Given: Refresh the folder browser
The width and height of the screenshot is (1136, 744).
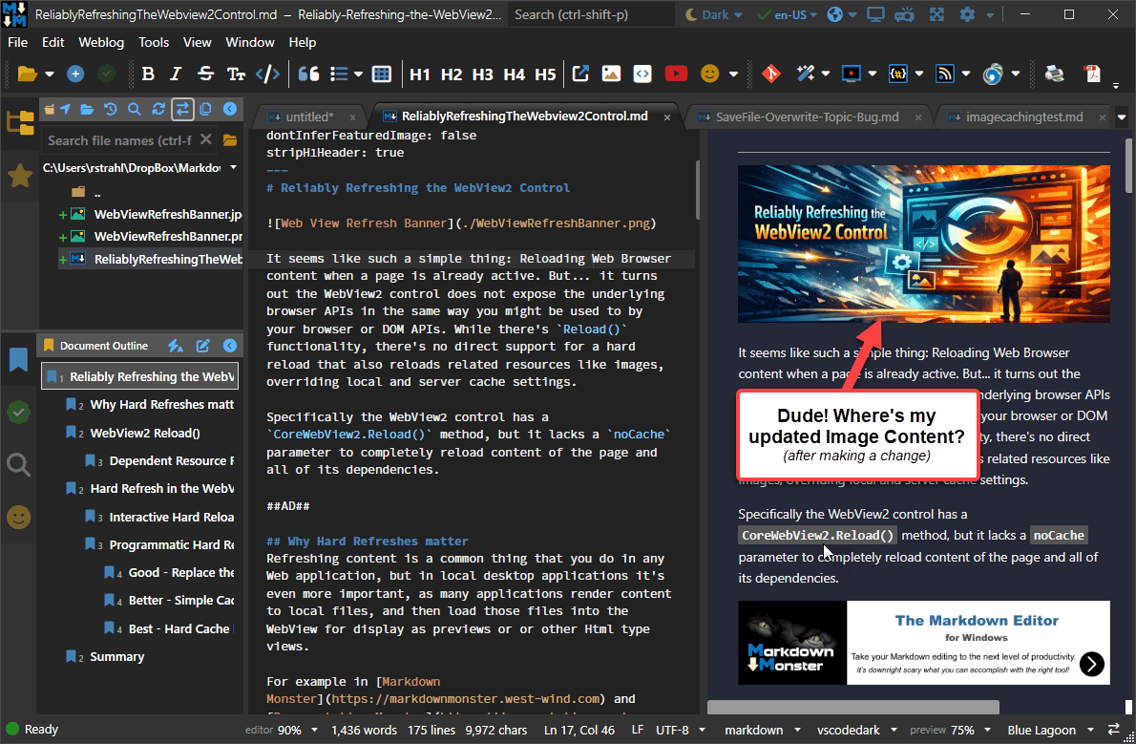Looking at the screenshot, I should (158, 110).
